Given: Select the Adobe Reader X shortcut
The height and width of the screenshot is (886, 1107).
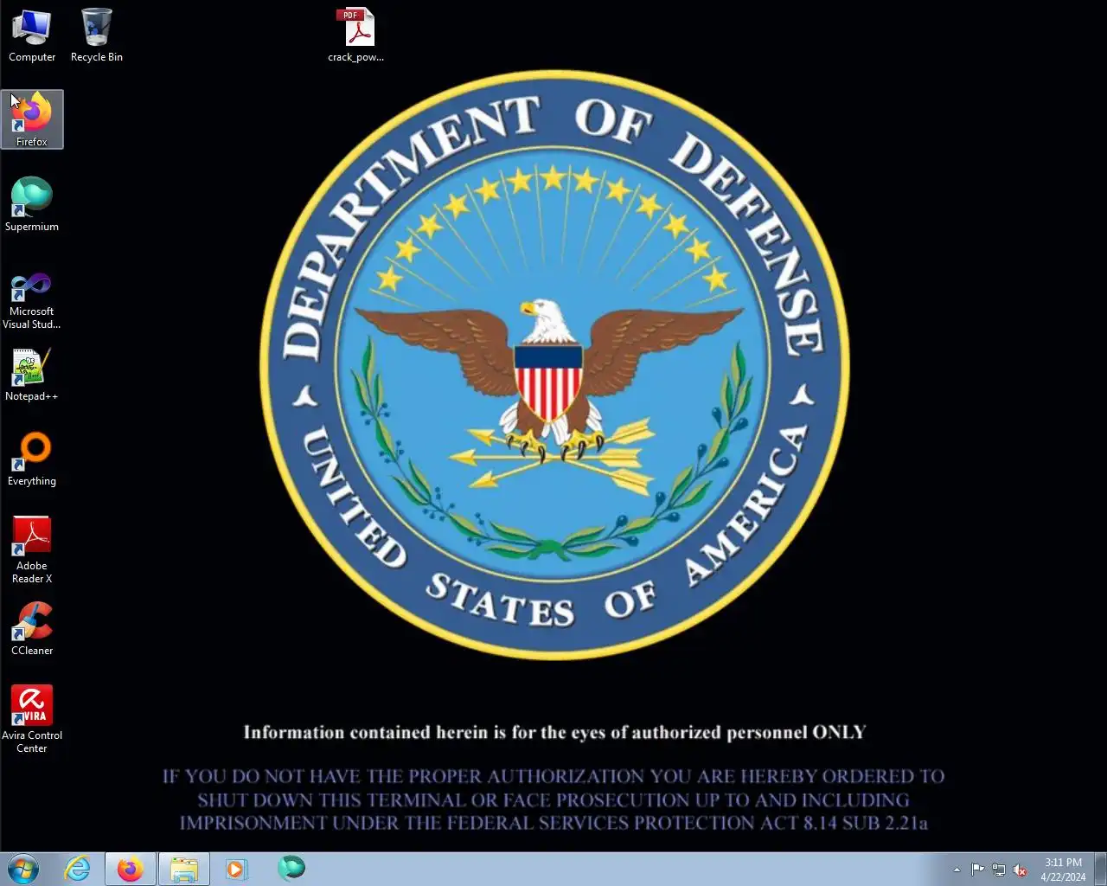Looking at the screenshot, I should pyautogui.click(x=32, y=549).
